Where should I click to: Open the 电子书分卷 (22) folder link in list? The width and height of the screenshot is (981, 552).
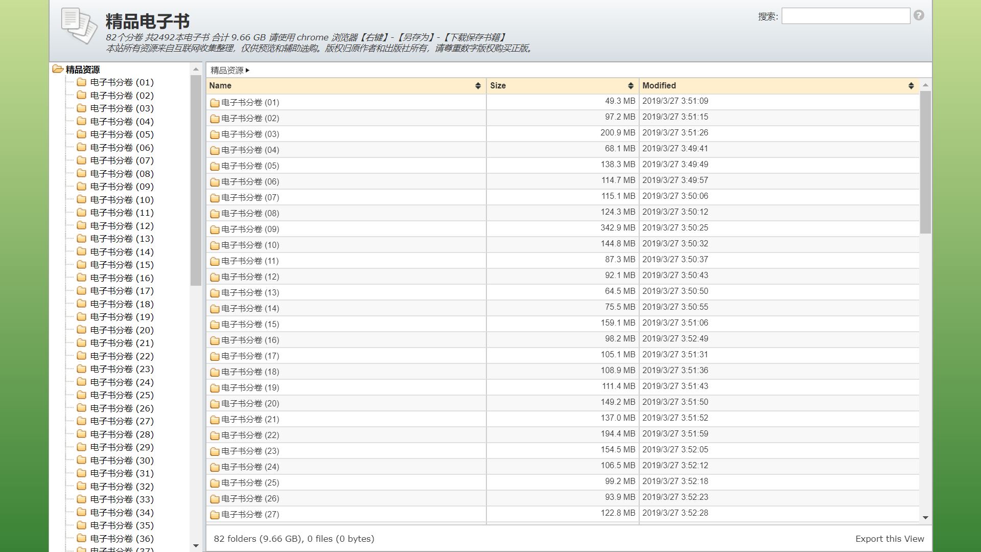[250, 435]
